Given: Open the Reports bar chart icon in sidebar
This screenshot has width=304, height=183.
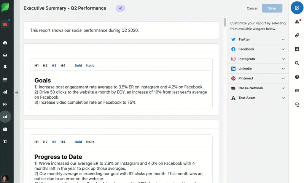Looking at the screenshot, I should 5,117.
